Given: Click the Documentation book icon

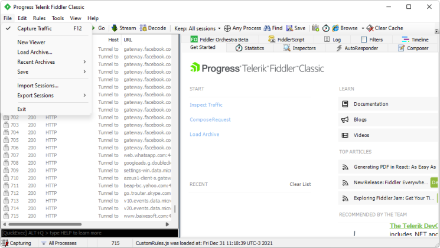Looking at the screenshot, I should pyautogui.click(x=345, y=104).
